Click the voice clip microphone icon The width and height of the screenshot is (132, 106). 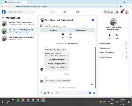point(41,93)
